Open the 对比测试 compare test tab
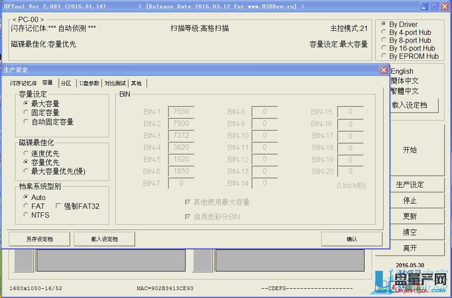This screenshot has width=452, height=298. pos(115,83)
